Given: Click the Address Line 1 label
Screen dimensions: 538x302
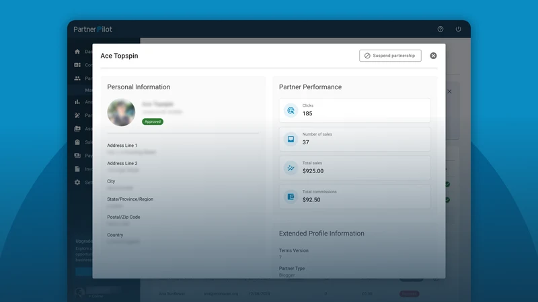Looking at the screenshot, I should click(122, 145).
